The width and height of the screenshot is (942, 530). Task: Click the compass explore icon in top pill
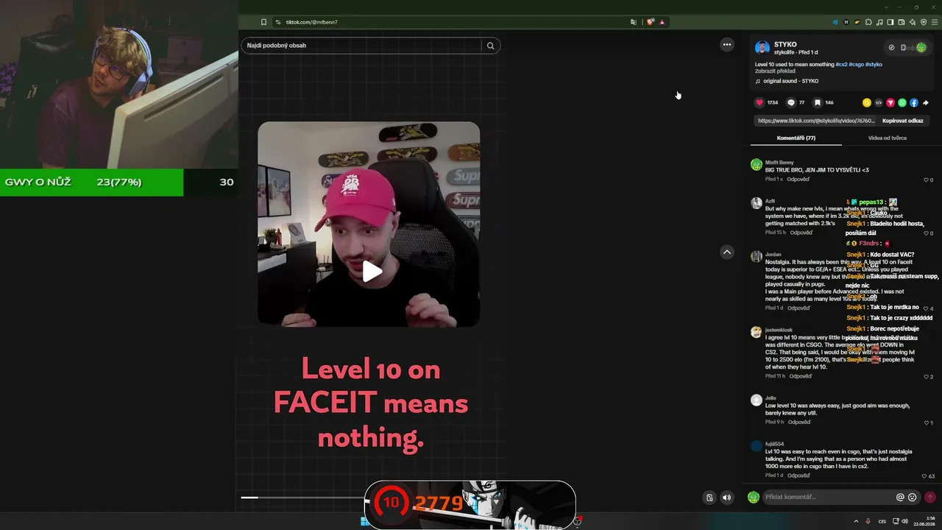(892, 48)
